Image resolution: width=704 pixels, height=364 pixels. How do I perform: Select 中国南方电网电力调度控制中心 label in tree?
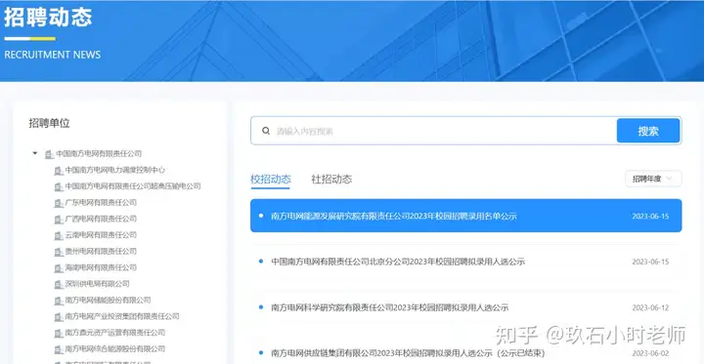coord(115,170)
